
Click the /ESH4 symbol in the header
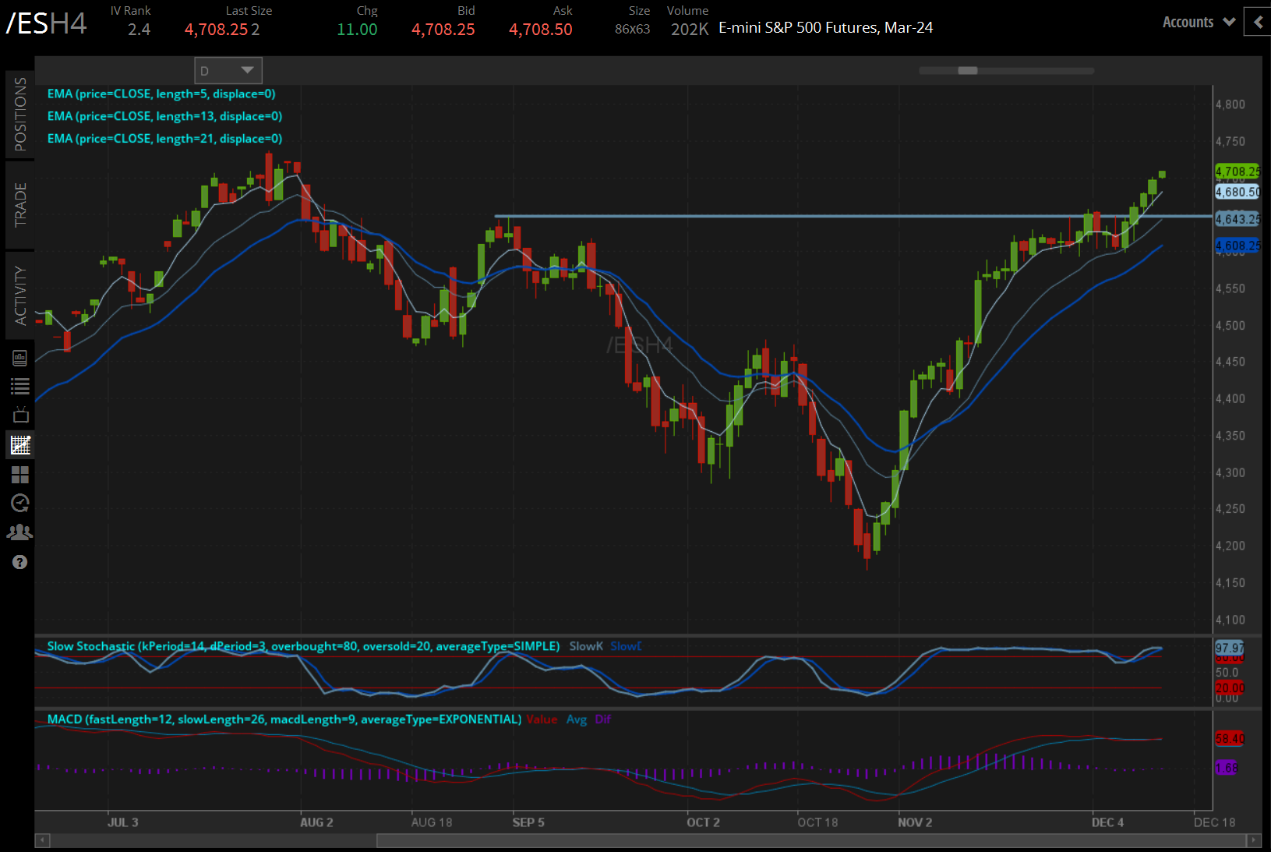point(46,23)
